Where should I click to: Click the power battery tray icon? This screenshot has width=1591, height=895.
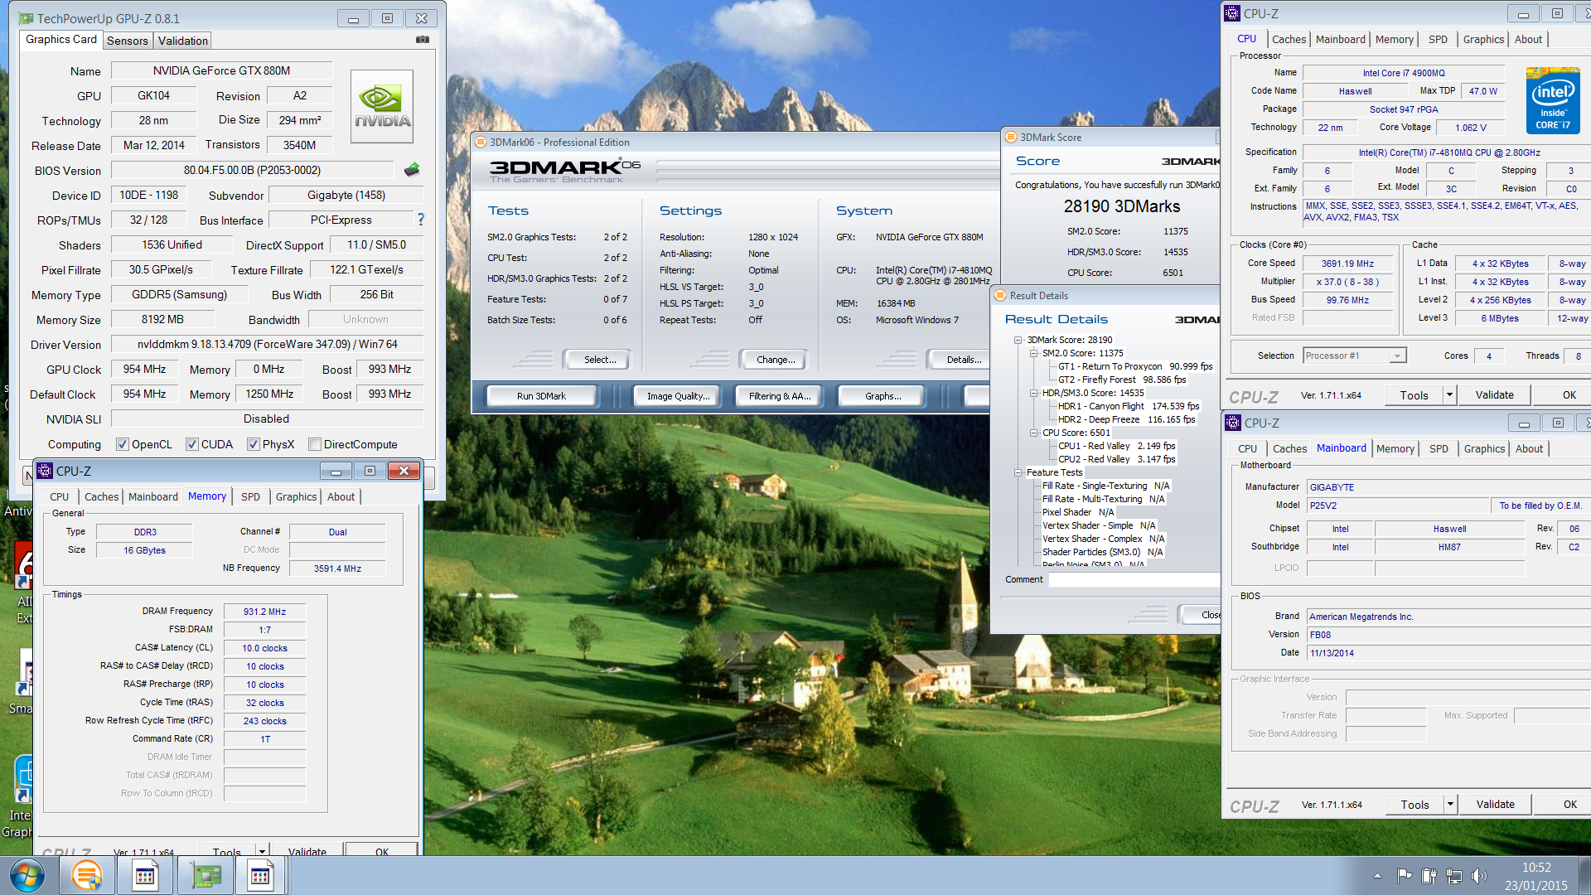[1429, 875]
